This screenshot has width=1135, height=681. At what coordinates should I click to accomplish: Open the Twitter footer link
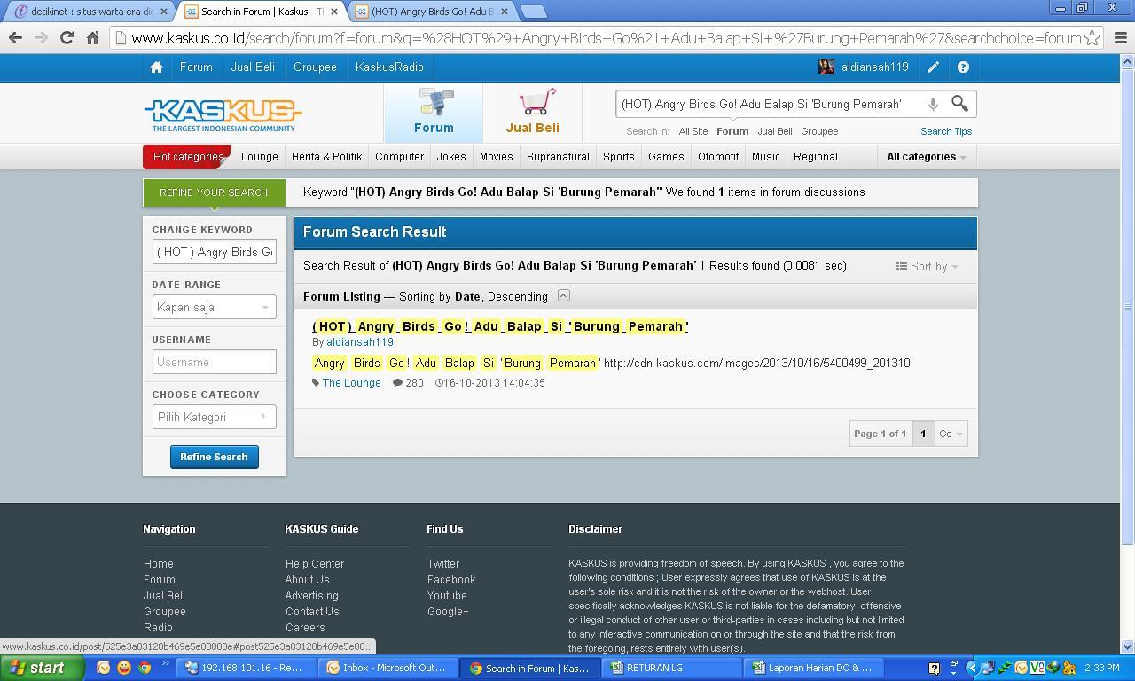[443, 564]
